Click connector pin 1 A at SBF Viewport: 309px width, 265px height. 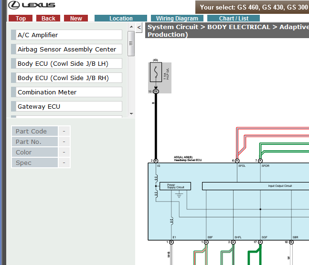click(206, 242)
